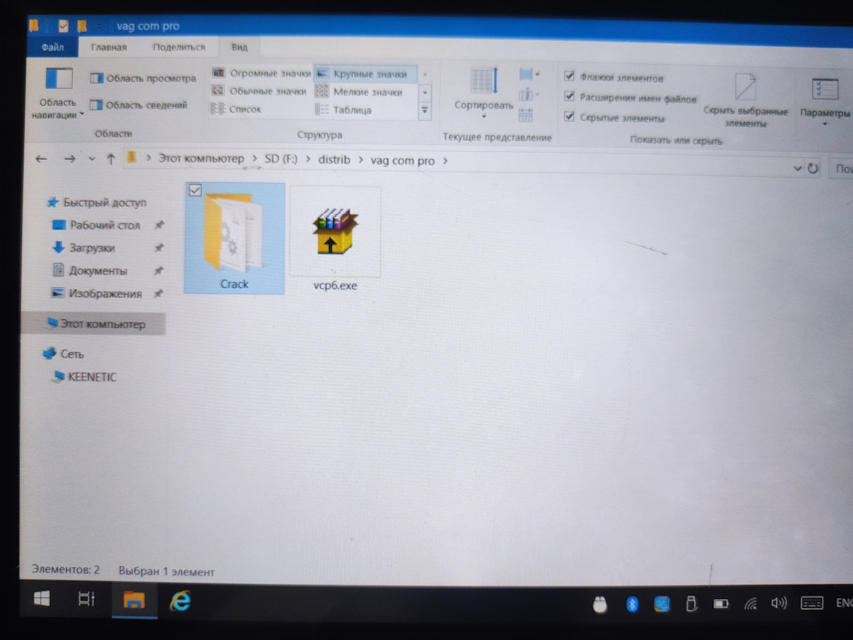Image resolution: width=853 pixels, height=640 pixels.
Task: Open Internet Explorer from the taskbar
Action: pyautogui.click(x=180, y=602)
